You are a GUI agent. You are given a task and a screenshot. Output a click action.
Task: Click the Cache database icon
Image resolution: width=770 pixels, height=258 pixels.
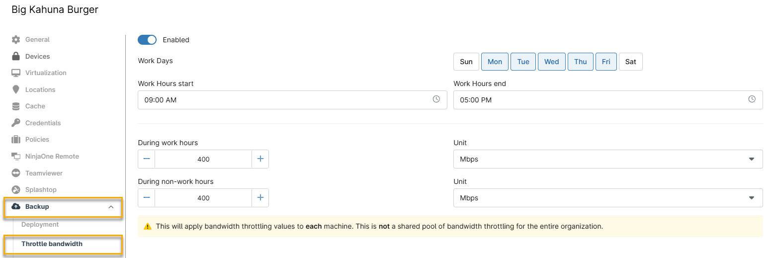16,106
